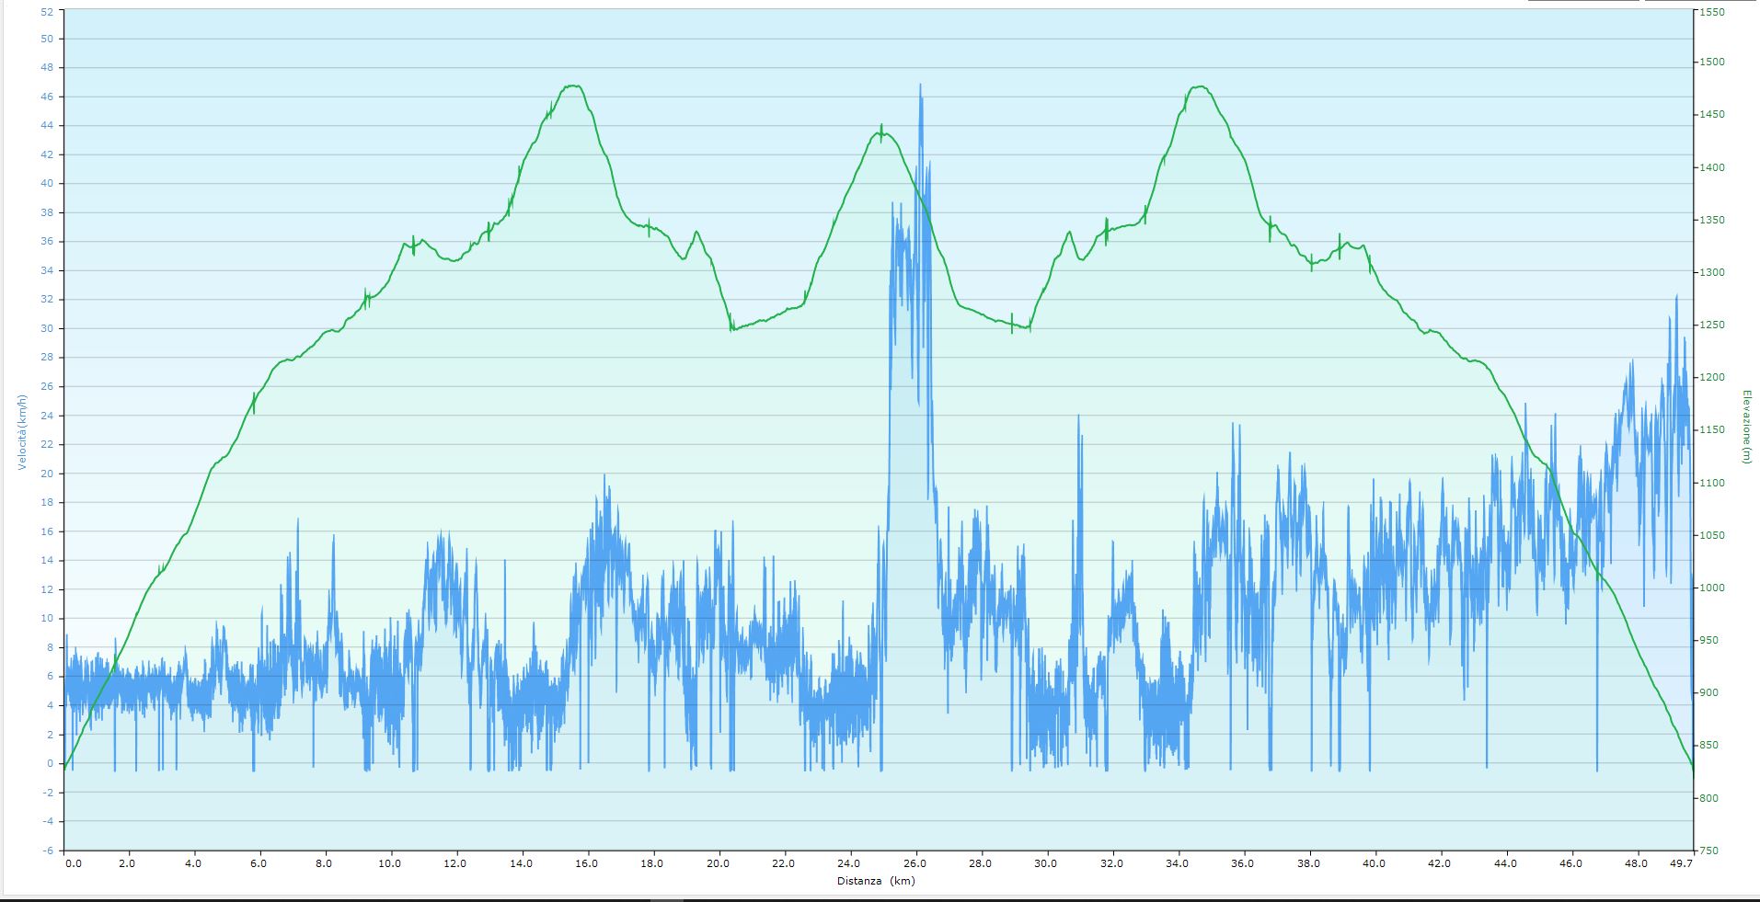This screenshot has height=902, width=1760.
Task: Click the middle green elevation peak near 25 km
Action: pyautogui.click(x=880, y=132)
